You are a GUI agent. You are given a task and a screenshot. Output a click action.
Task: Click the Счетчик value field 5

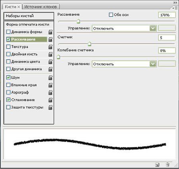[167, 37]
